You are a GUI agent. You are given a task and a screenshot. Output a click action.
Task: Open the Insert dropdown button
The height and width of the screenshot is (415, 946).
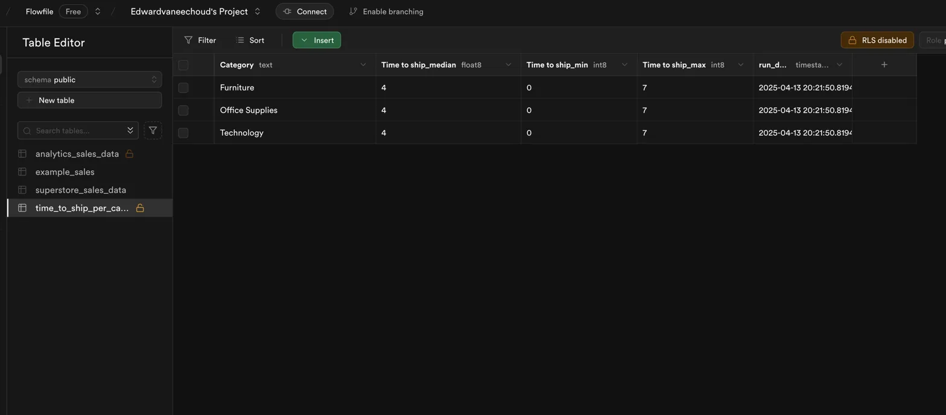click(x=317, y=40)
